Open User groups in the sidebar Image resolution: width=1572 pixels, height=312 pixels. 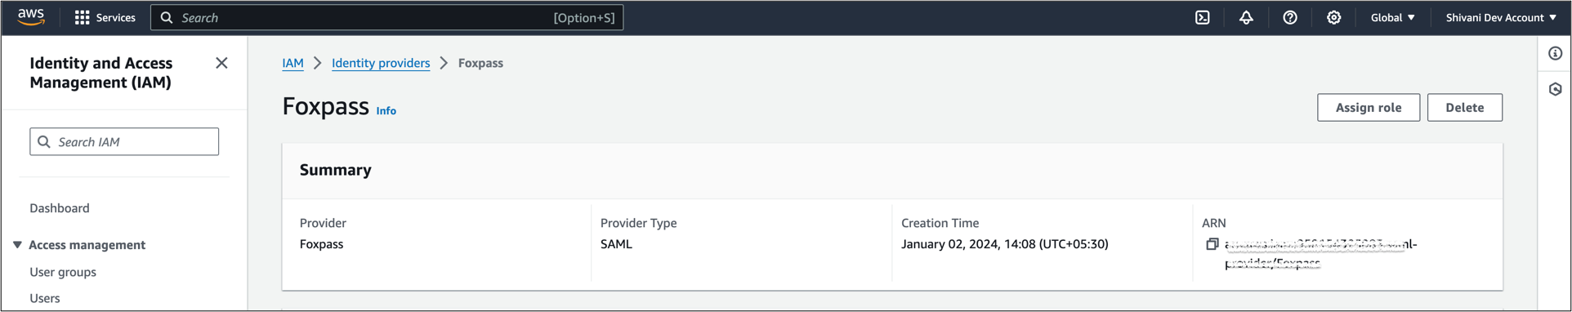pos(63,272)
